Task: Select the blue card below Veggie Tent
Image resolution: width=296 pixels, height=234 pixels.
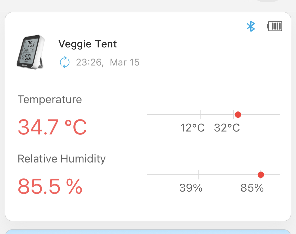Action: [x=148, y=232]
